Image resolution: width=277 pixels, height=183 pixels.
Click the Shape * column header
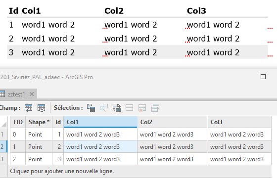pos(39,122)
